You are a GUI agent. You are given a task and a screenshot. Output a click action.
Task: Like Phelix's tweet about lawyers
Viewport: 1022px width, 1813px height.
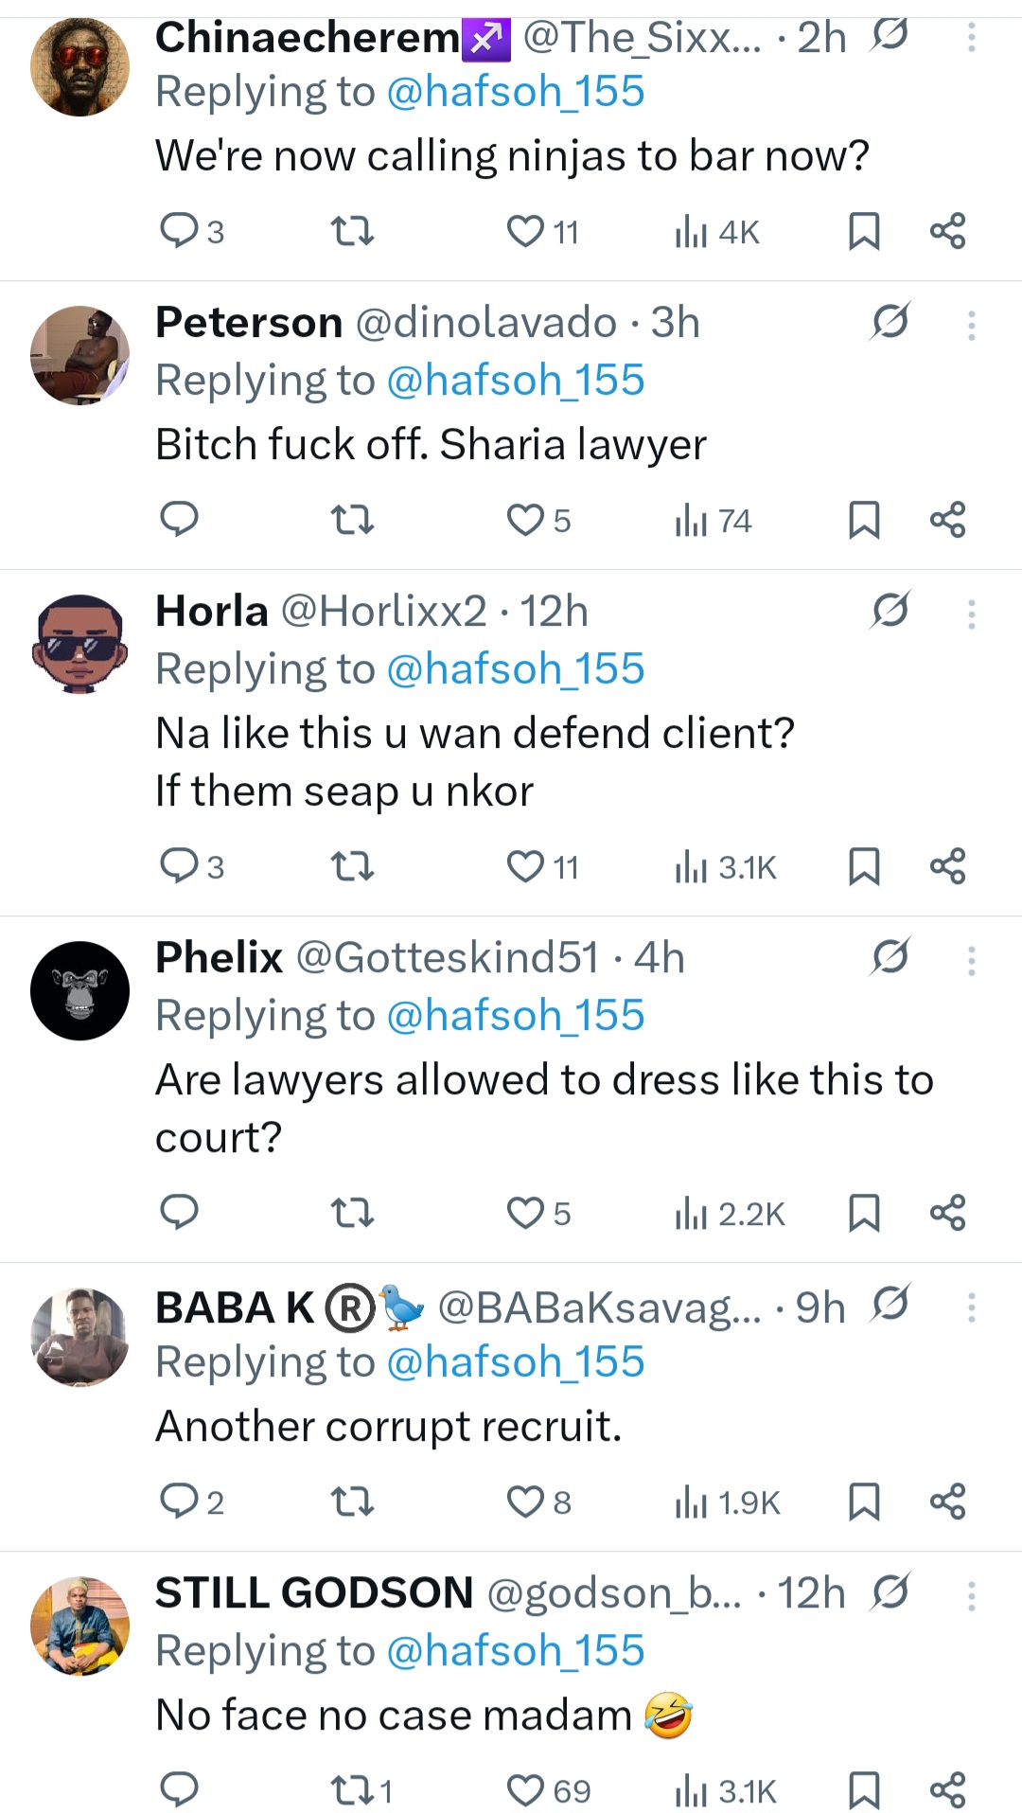[x=525, y=1213]
